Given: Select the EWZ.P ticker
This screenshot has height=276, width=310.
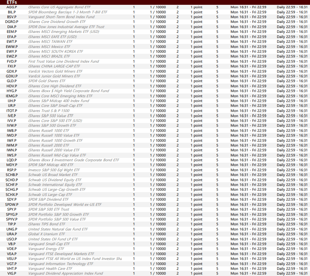Looking at the screenshot, I should (12, 56).
